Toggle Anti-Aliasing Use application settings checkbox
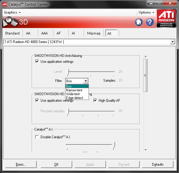179x173 pixels. tap(37, 61)
